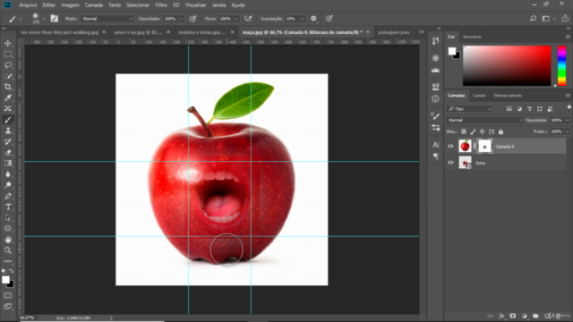Select the Brush tool in the toolbox

8,120
